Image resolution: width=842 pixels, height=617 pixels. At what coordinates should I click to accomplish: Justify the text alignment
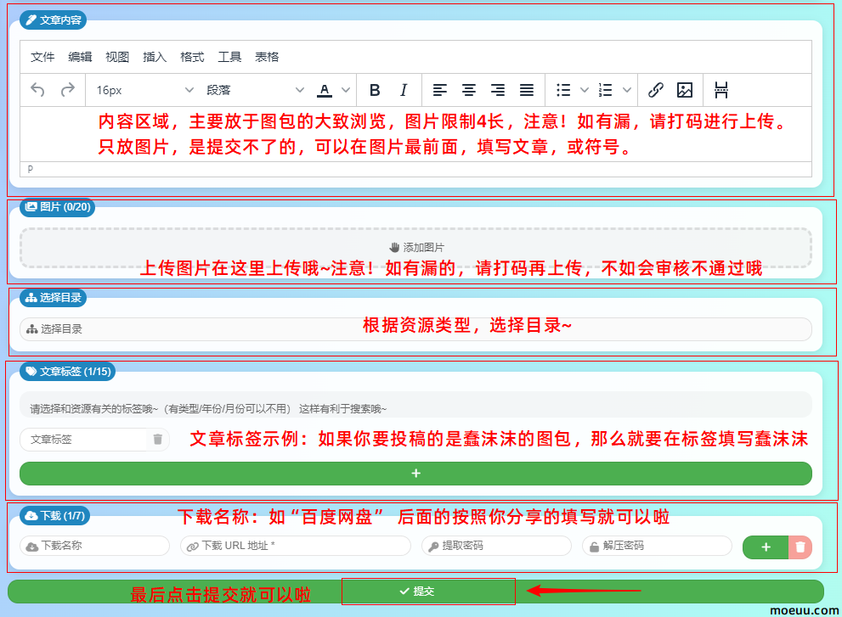click(527, 90)
